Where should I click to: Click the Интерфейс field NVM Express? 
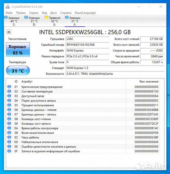[x=87, y=51]
